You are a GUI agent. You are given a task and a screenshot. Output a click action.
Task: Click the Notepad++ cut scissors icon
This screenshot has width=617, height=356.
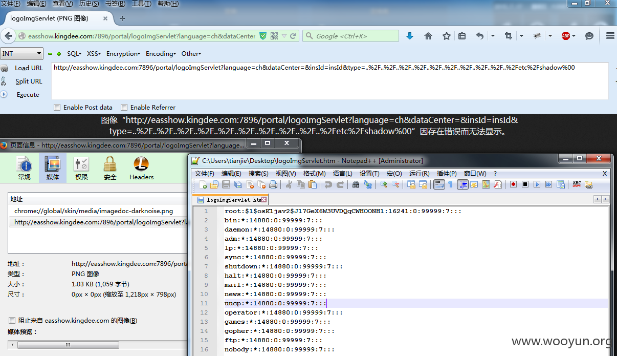tap(289, 185)
